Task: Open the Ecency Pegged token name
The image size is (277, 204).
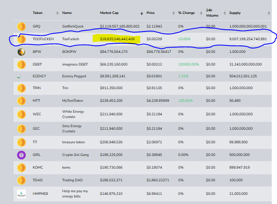Action: [74, 76]
